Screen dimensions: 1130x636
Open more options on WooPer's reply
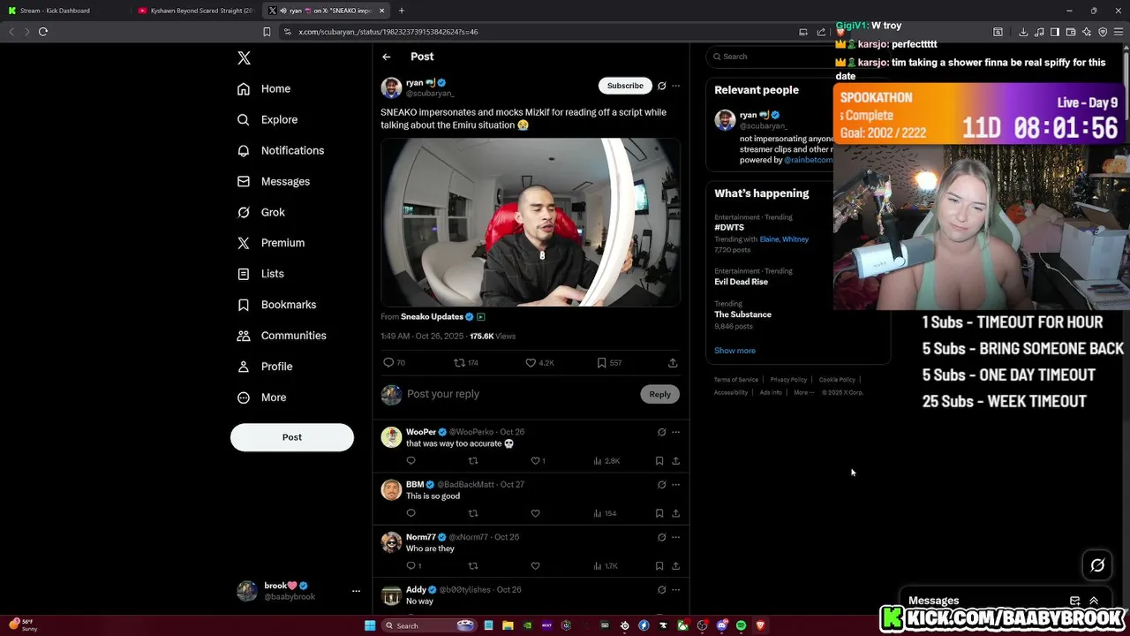coord(676,432)
